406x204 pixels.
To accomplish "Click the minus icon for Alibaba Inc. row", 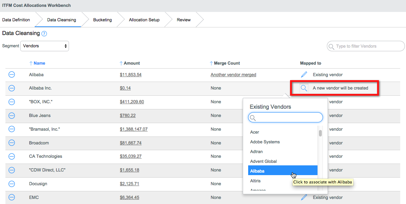I will pos(12,88).
